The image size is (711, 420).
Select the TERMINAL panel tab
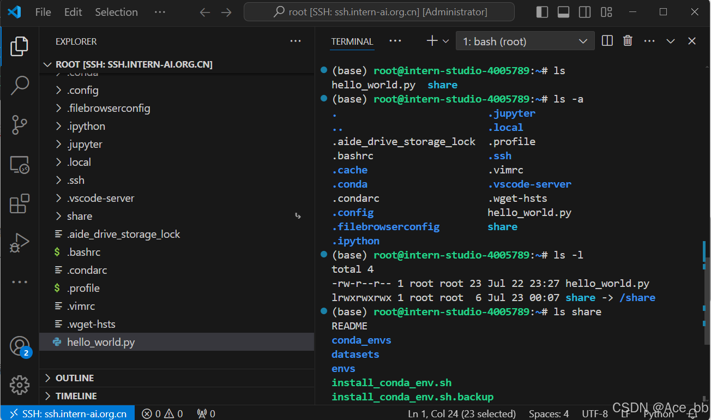coord(352,41)
